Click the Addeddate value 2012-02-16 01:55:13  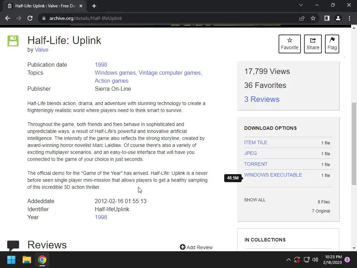(120, 201)
